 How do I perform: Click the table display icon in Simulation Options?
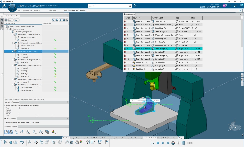pos(48,132)
